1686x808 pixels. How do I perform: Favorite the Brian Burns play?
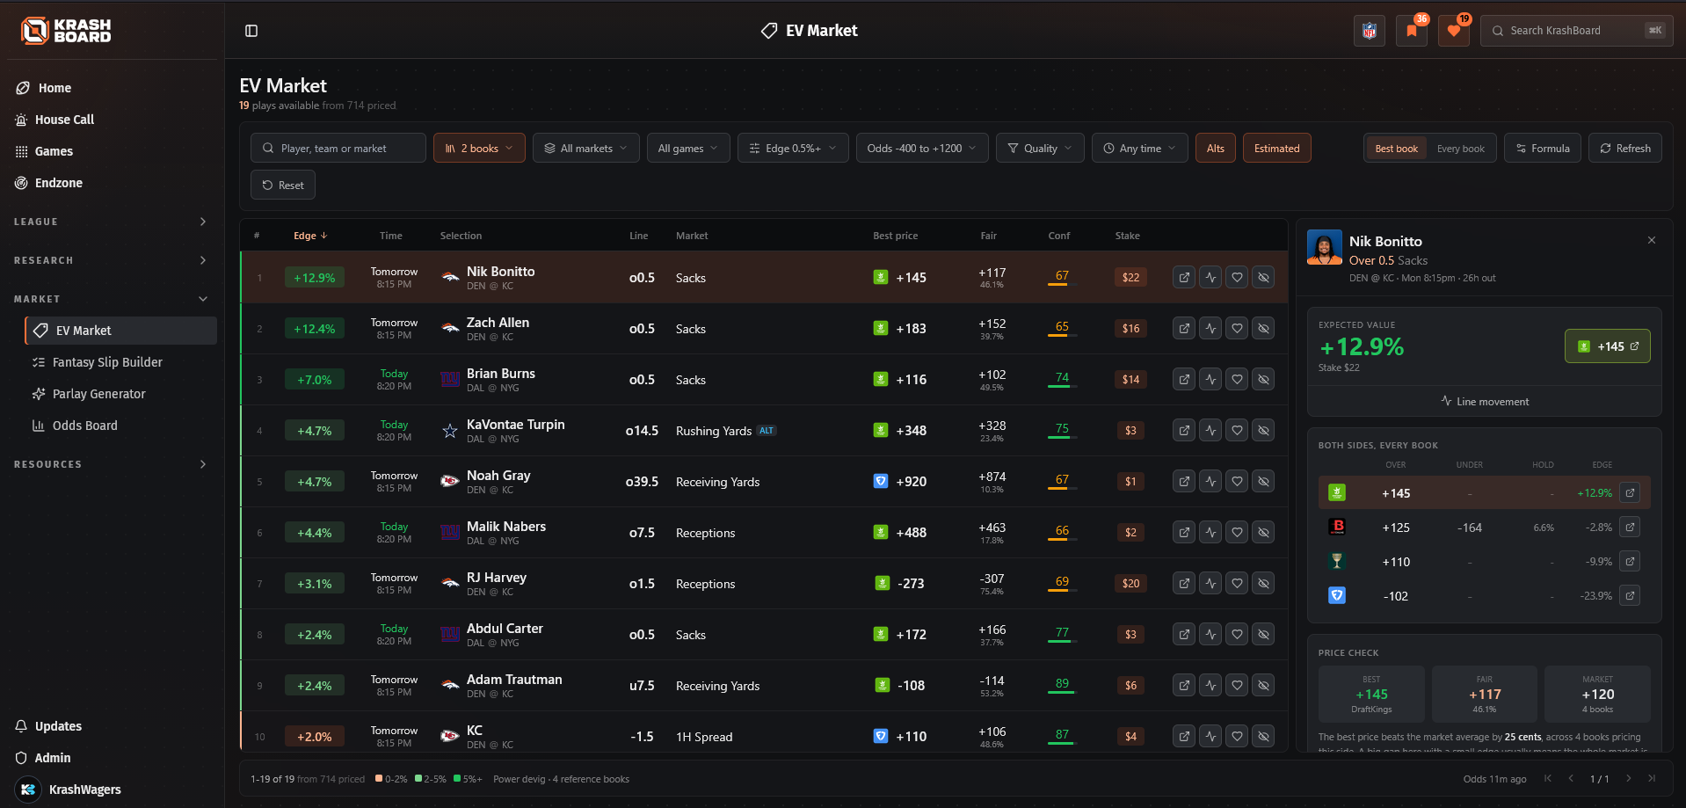coord(1237,380)
